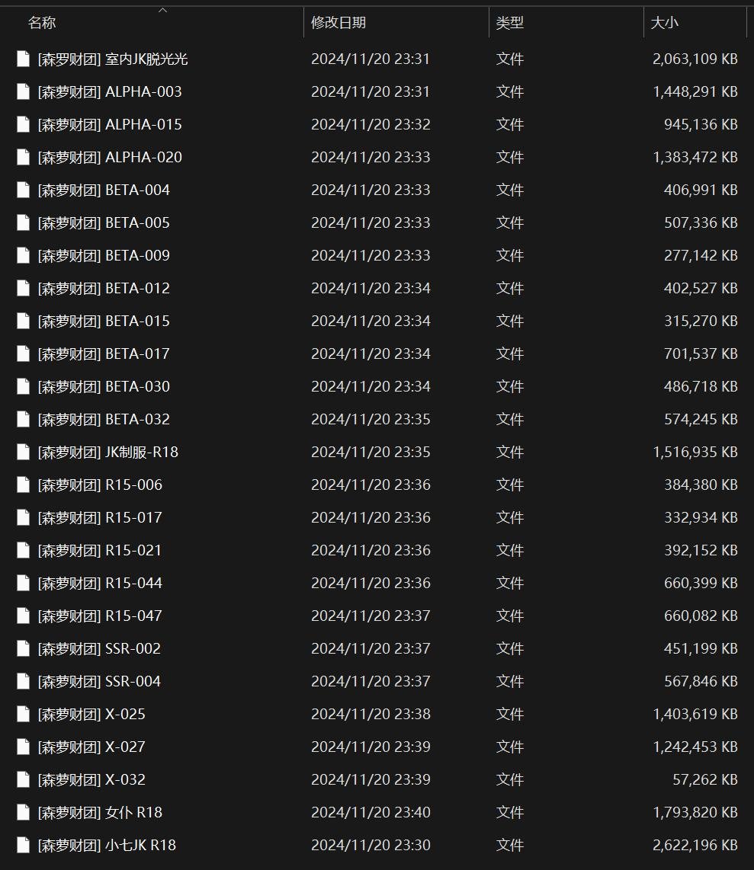Click the file icon for ALPHA-003

point(24,91)
